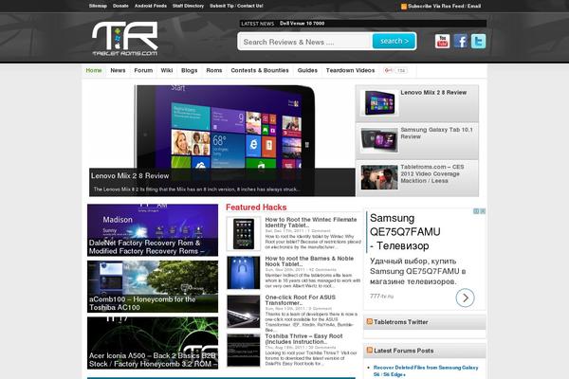Open the Guides menu item
Screen dimensions: 569x379
point(307,70)
